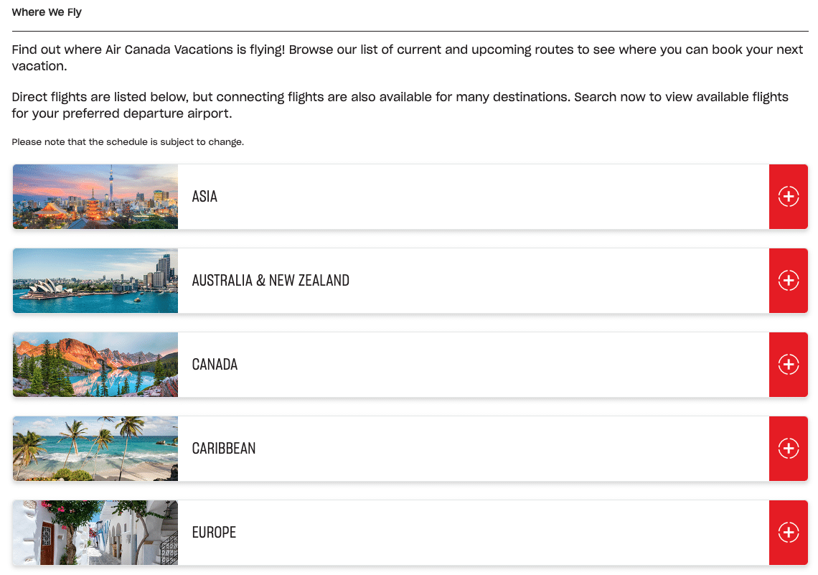Expand the AUSTRALIA & NEW ZEALAND label
The image size is (818, 575).
click(x=271, y=281)
